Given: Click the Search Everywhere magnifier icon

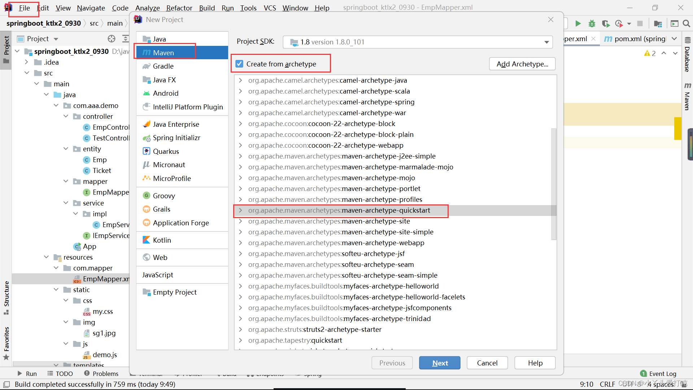Looking at the screenshot, I should (x=687, y=23).
